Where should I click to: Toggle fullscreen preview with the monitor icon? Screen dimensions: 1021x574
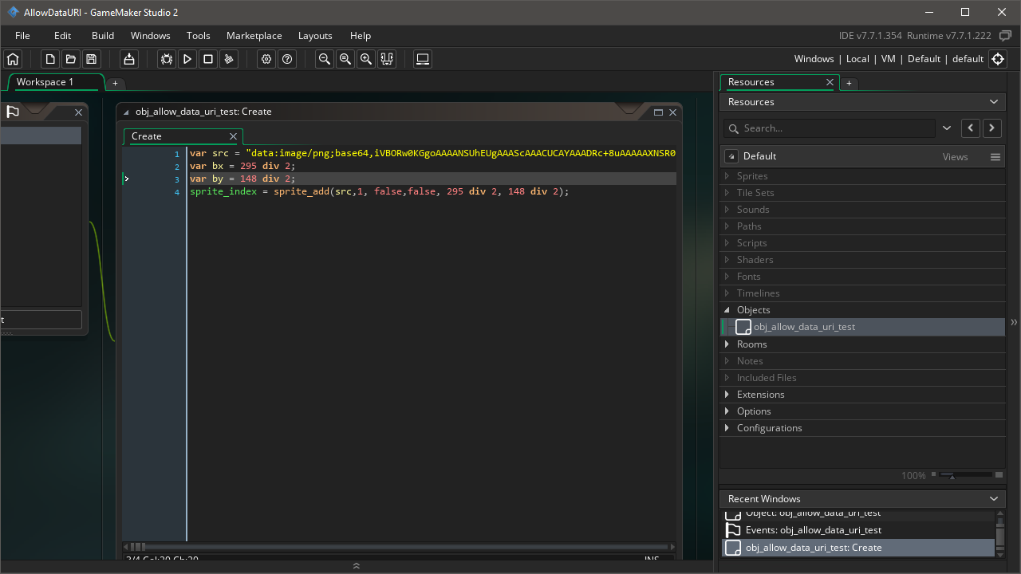click(x=422, y=59)
